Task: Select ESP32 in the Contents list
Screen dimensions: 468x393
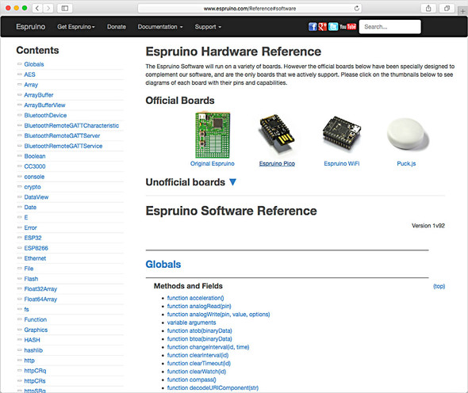Action: (33, 238)
